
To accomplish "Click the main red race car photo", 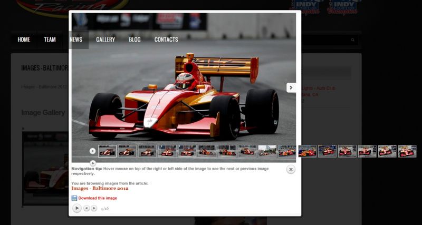I will click(184, 87).
